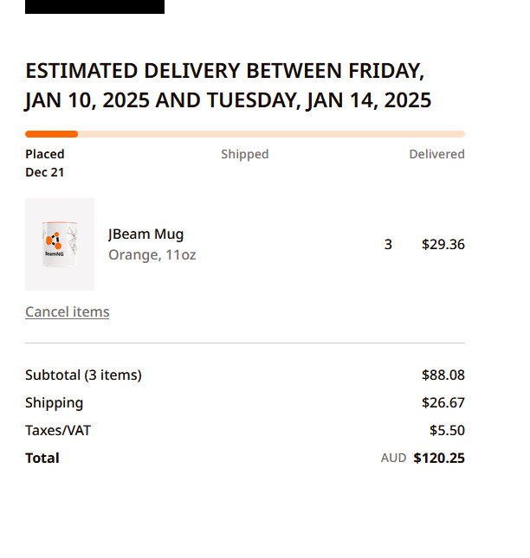Click the Dec 21 placed date
Image resolution: width=530 pixels, height=558 pixels.
click(45, 172)
